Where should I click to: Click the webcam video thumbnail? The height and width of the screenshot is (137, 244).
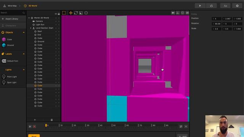coord(225,126)
